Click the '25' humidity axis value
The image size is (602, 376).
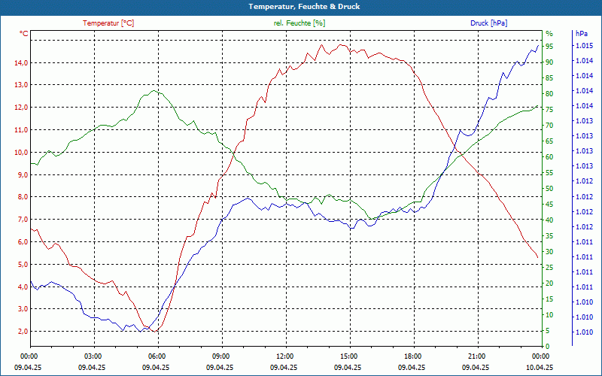tap(549, 268)
